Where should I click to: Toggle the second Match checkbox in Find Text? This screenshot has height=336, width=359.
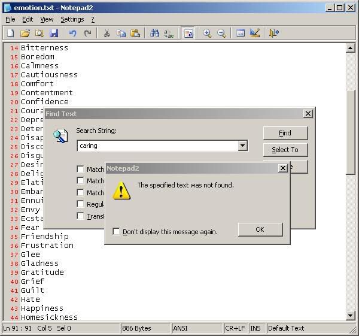[80, 181]
